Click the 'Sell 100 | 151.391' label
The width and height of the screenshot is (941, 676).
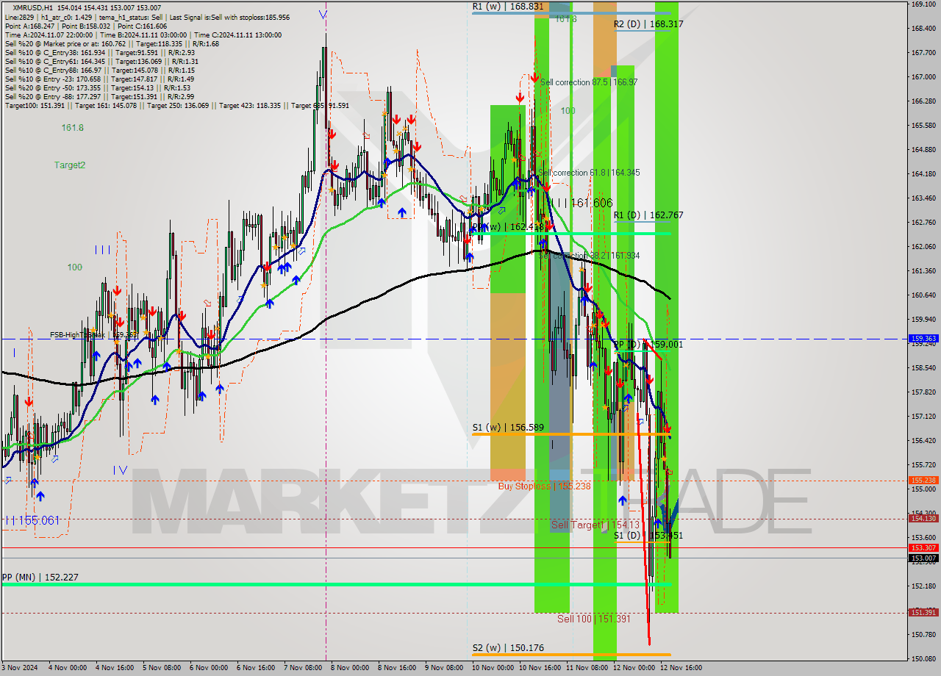[x=594, y=619]
